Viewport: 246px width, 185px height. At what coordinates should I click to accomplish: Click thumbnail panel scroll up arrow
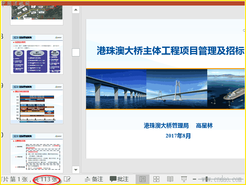(x=76, y=10)
